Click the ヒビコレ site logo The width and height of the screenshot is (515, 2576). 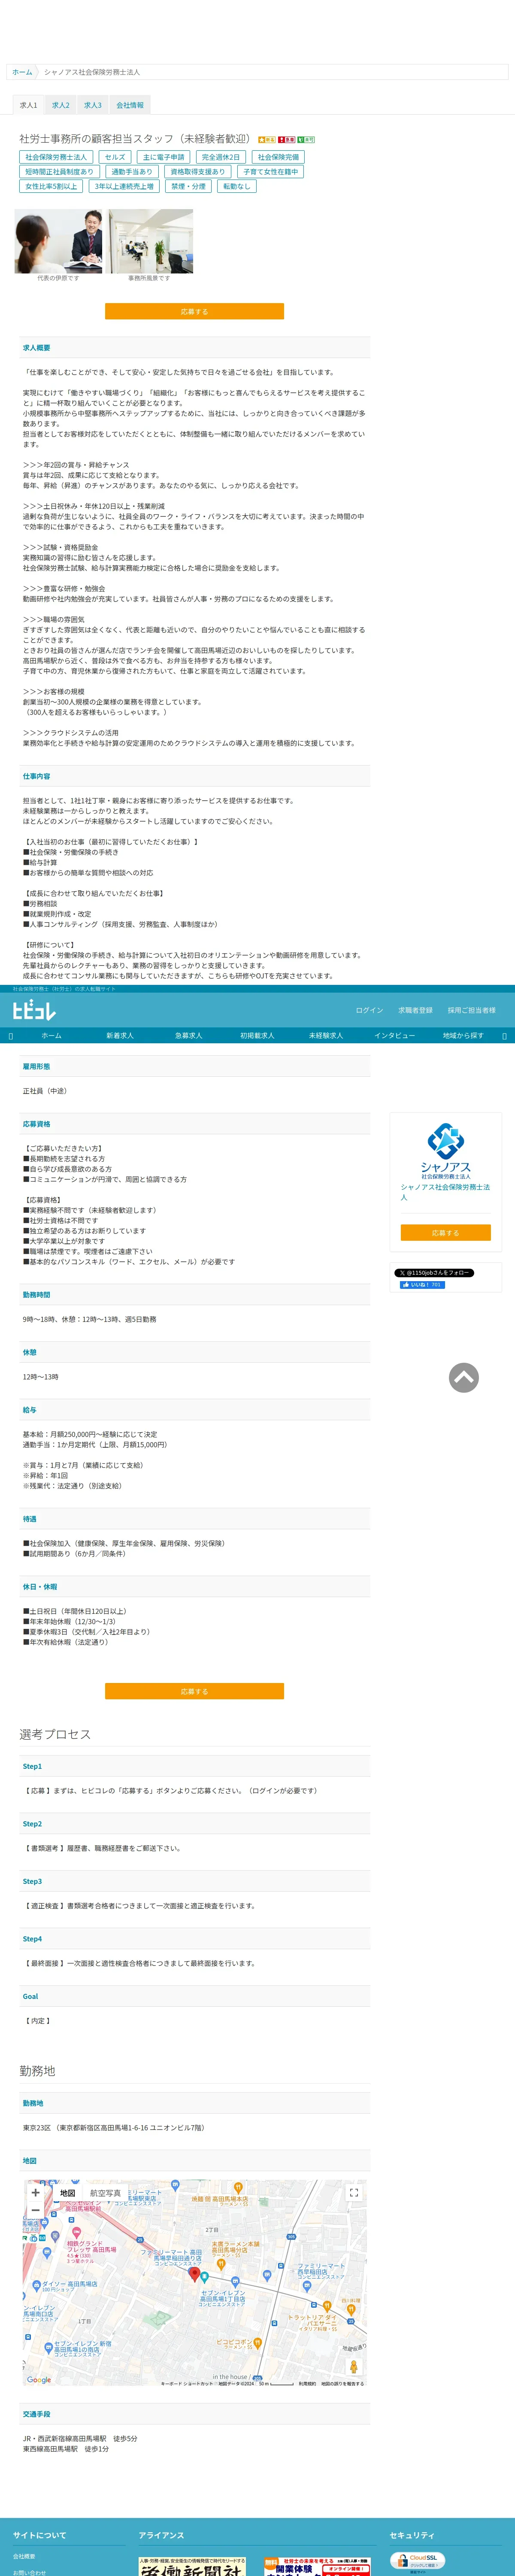click(x=34, y=1010)
